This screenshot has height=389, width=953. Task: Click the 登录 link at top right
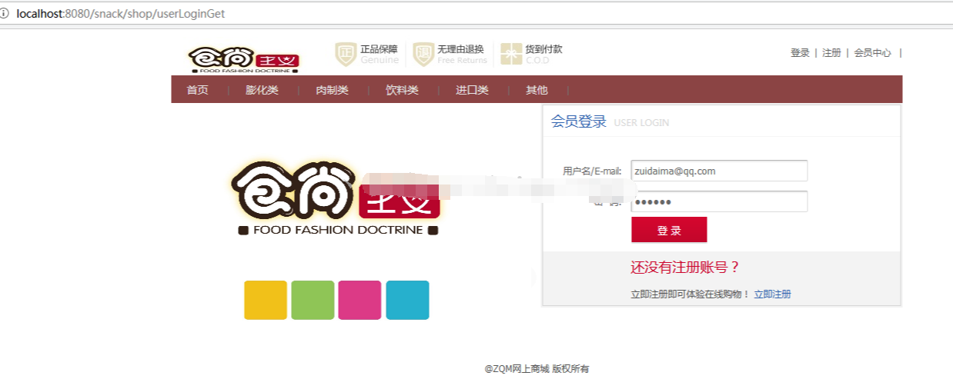coord(800,53)
